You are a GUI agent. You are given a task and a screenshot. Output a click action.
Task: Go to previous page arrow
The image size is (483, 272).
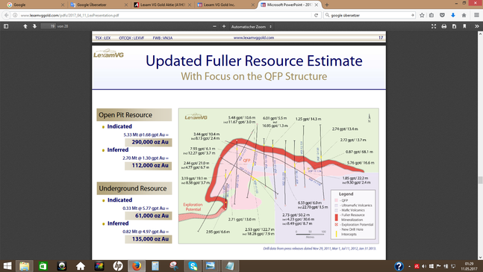pos(25,26)
